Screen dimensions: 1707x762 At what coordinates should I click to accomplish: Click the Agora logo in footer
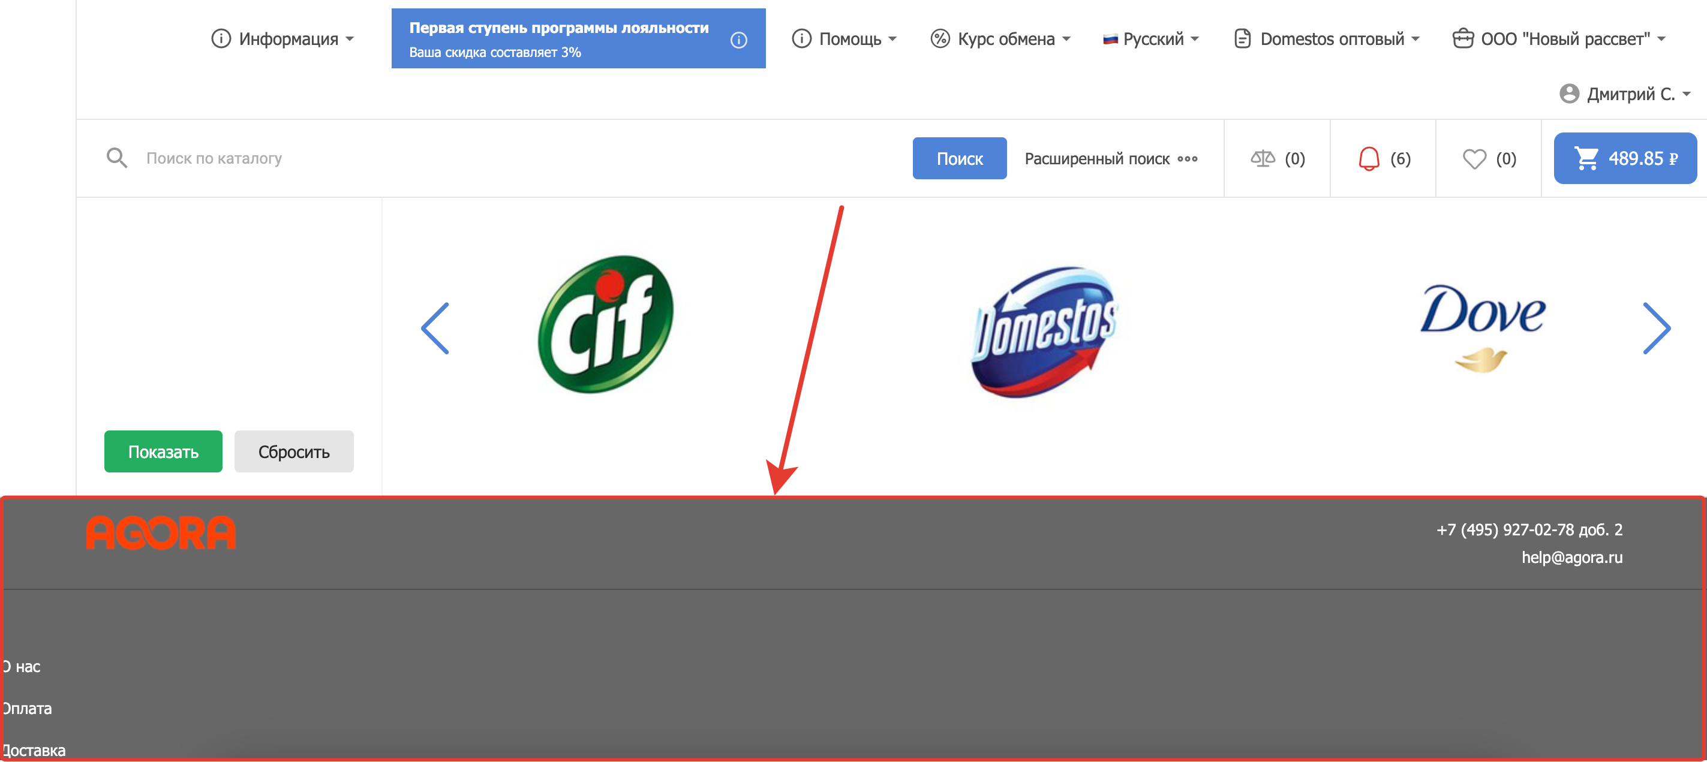(160, 533)
